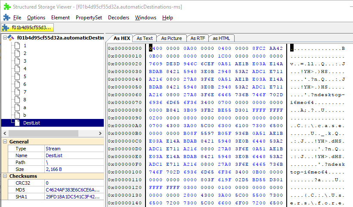Select stream 2 file icon

pos(17,53)
